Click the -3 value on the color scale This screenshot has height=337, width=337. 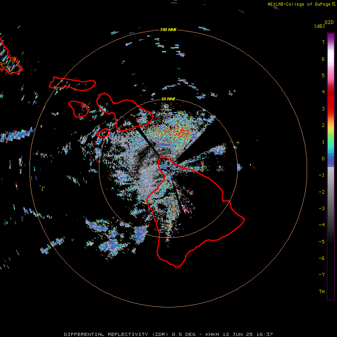322,209
